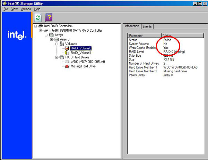Screen dimensions: 208x160
Task: Click the RAID Hard Drives icon
Action: (62, 57)
